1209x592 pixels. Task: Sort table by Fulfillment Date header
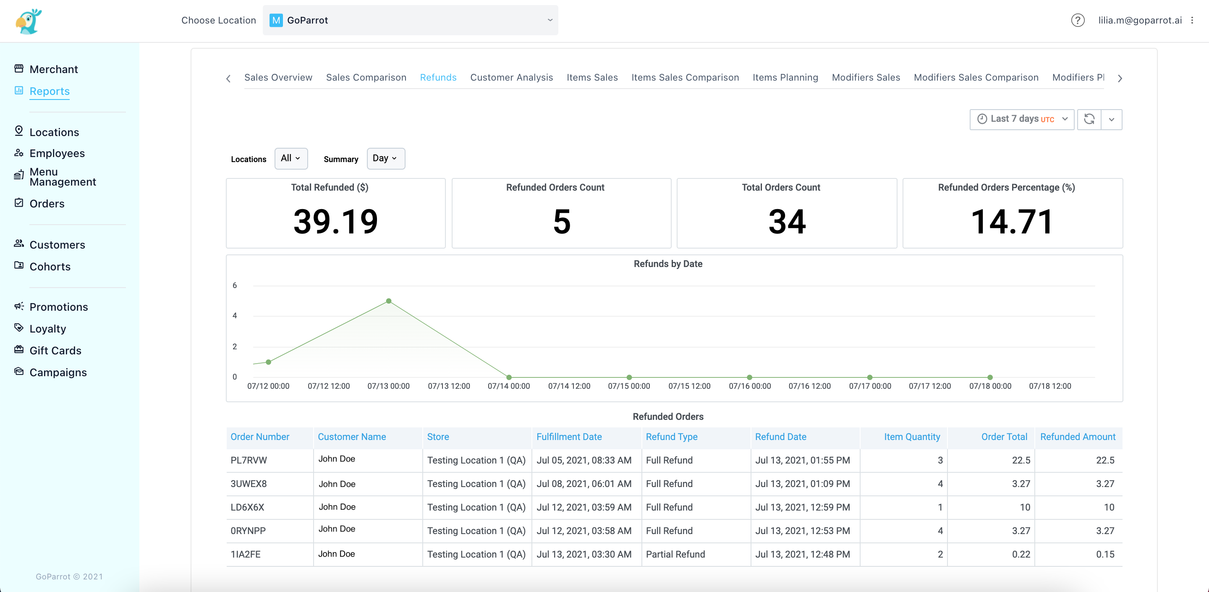pos(569,437)
